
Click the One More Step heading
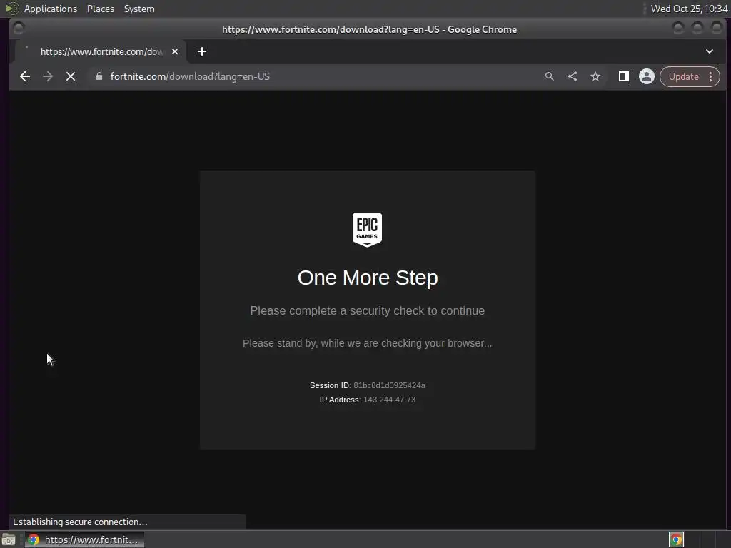click(x=368, y=278)
